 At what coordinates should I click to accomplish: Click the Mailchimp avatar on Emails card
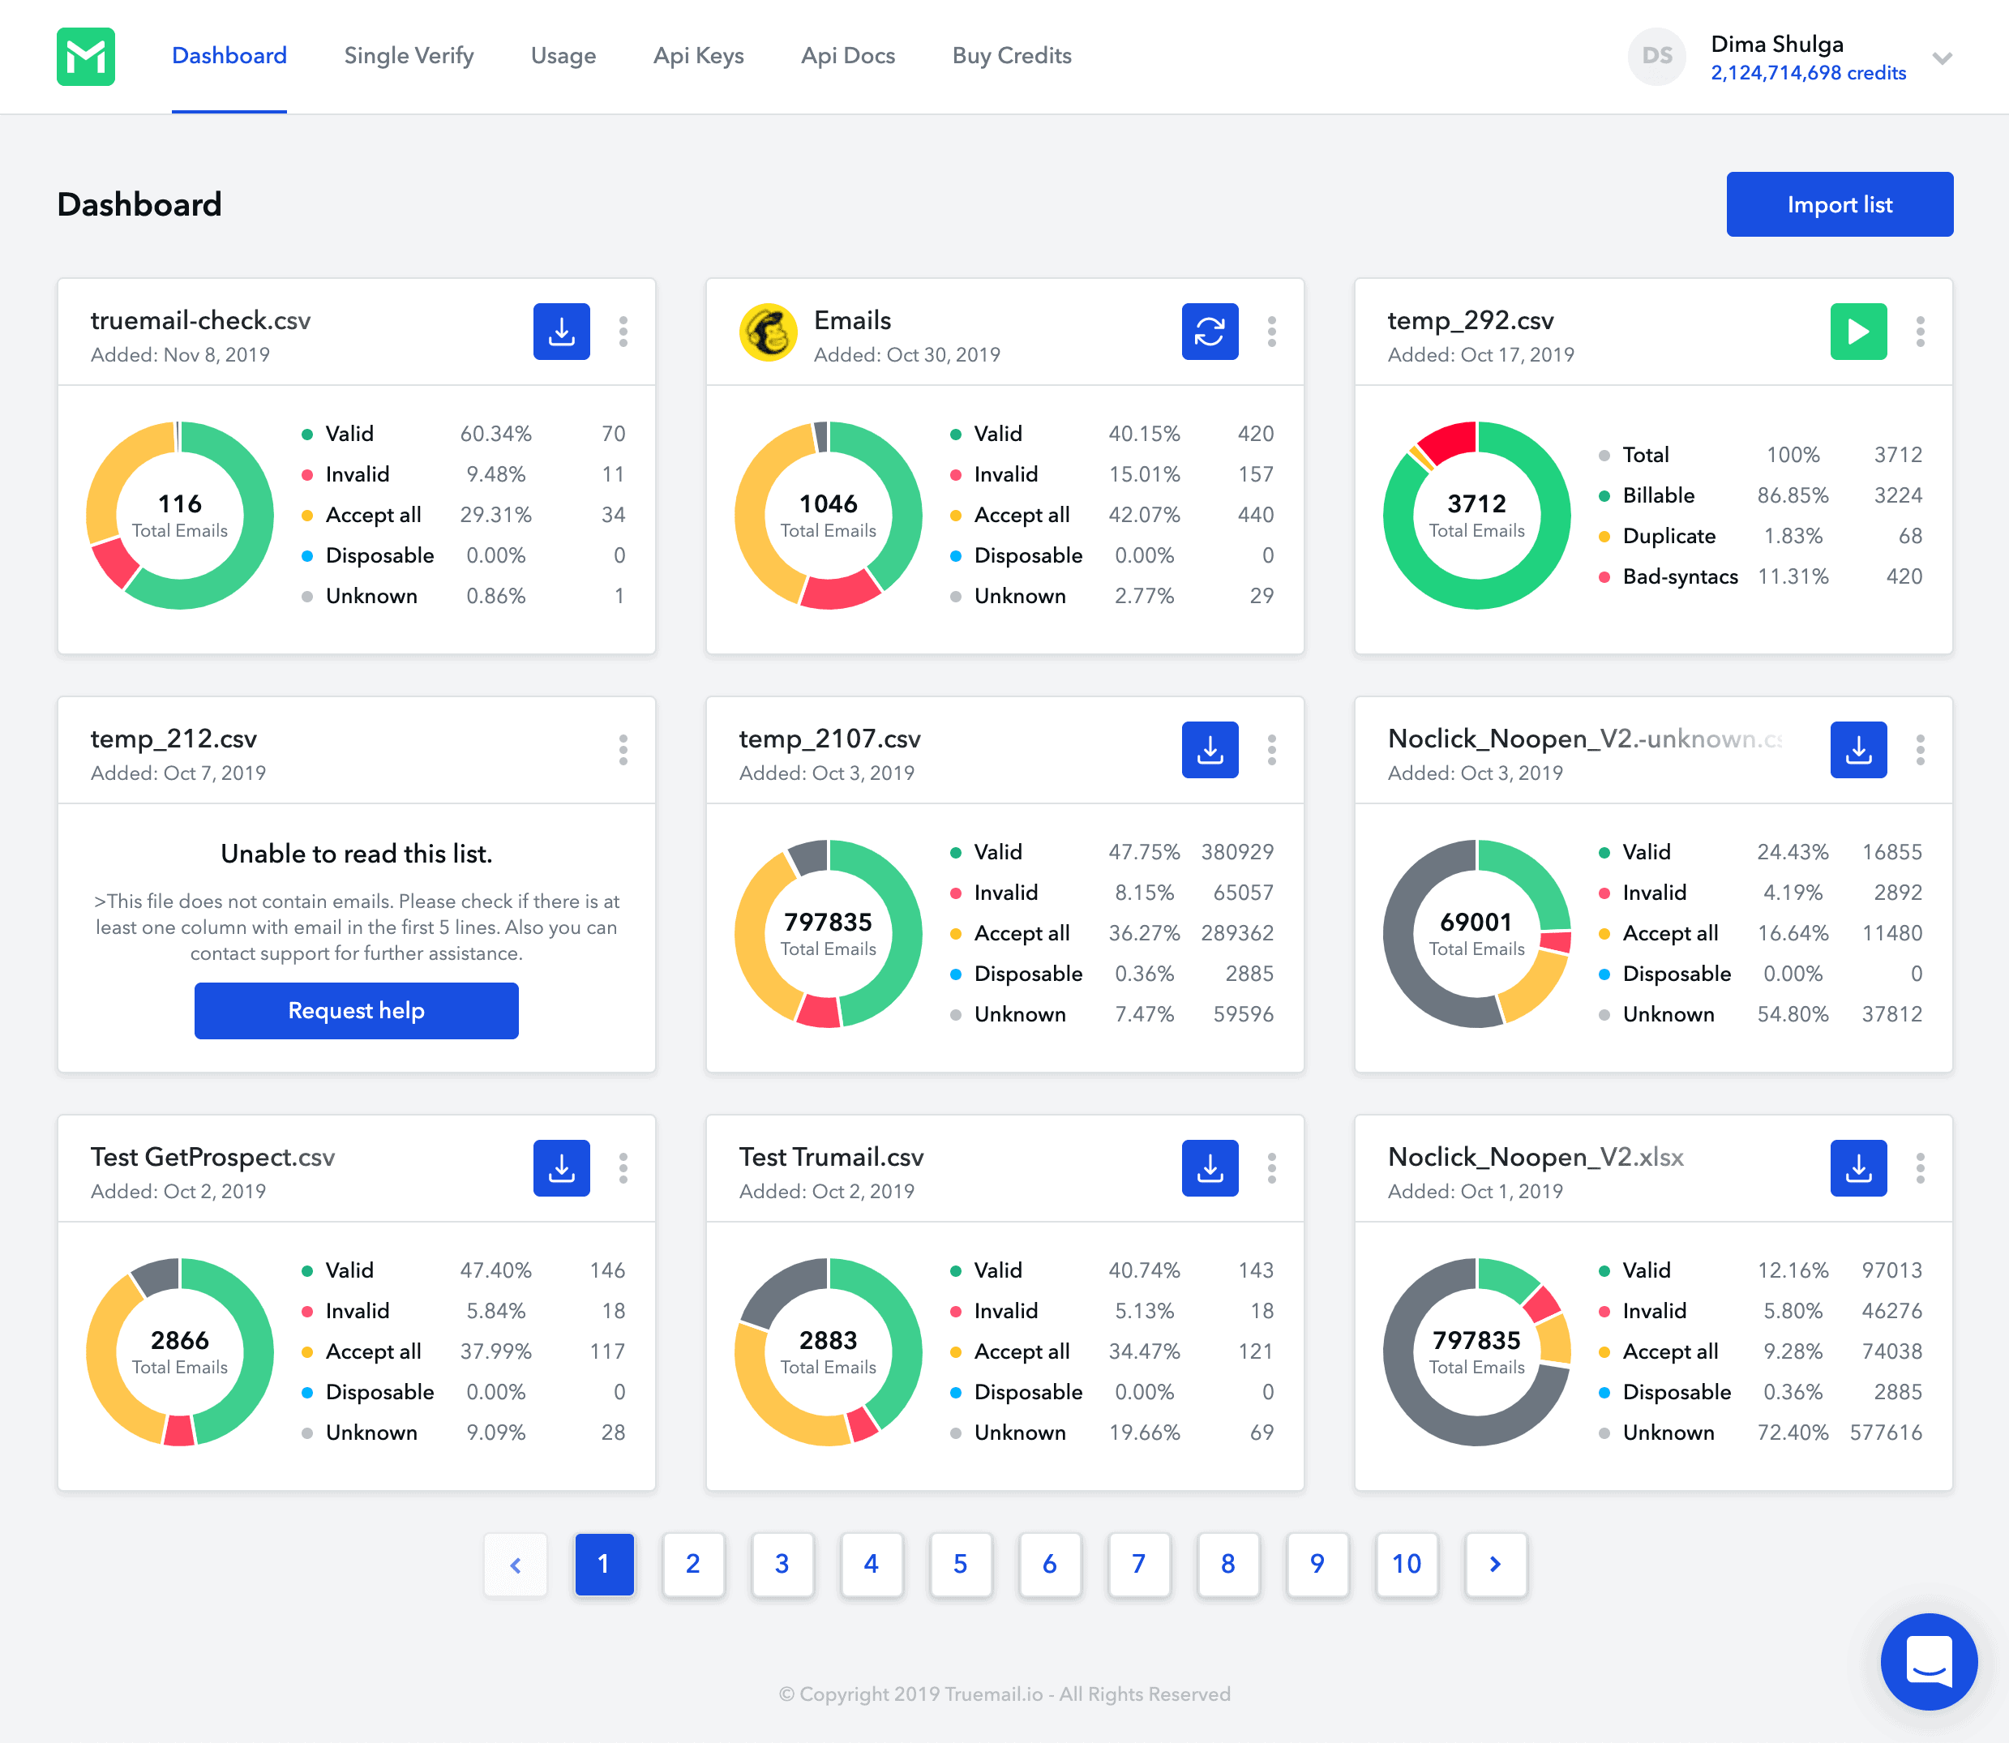[768, 332]
